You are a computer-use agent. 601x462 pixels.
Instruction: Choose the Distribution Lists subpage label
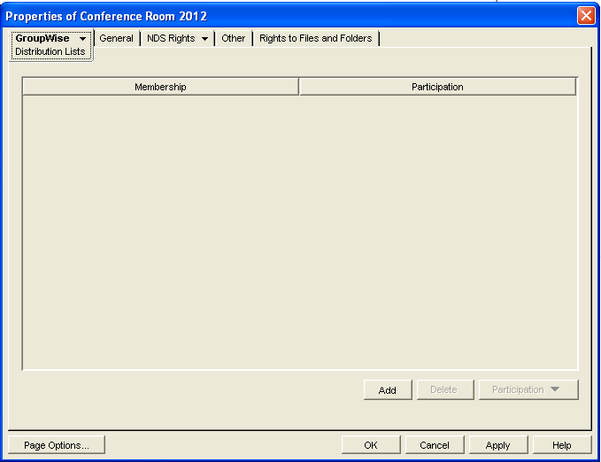pyautogui.click(x=50, y=52)
